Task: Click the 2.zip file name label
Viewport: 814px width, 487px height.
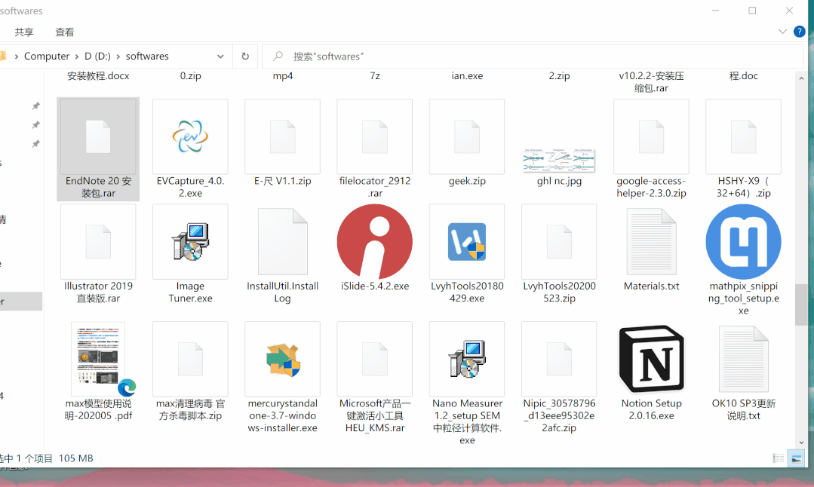Action: pos(559,75)
